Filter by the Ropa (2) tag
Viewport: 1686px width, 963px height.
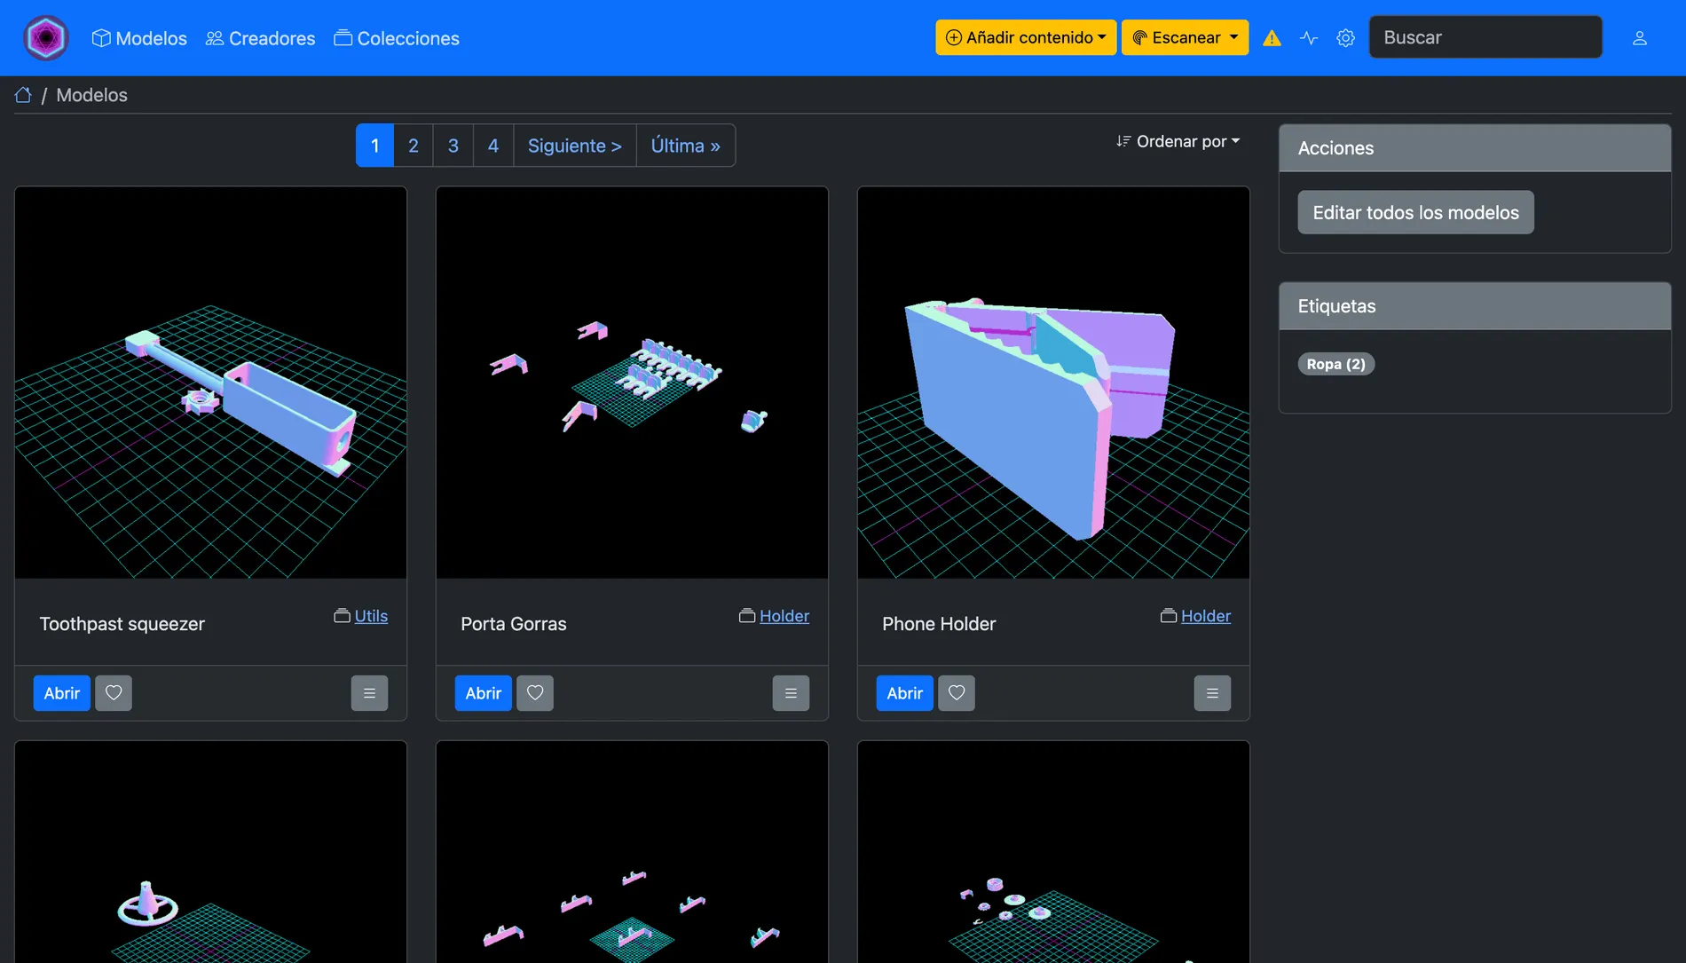point(1336,364)
